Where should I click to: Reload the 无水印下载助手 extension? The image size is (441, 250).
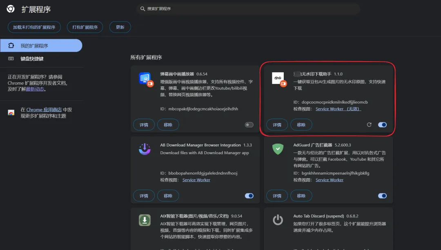click(369, 125)
